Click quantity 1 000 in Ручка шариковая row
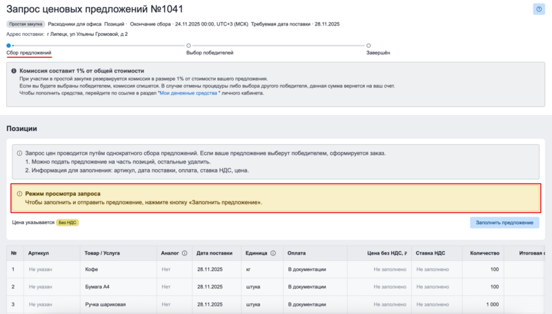The height and width of the screenshot is (314, 552). pyautogui.click(x=493, y=304)
